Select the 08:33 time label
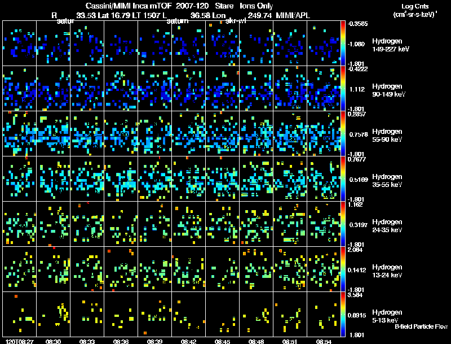 tap(87, 341)
